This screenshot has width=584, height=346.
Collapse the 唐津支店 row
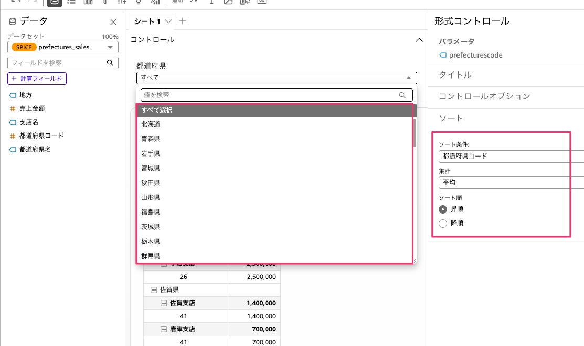[164, 329]
